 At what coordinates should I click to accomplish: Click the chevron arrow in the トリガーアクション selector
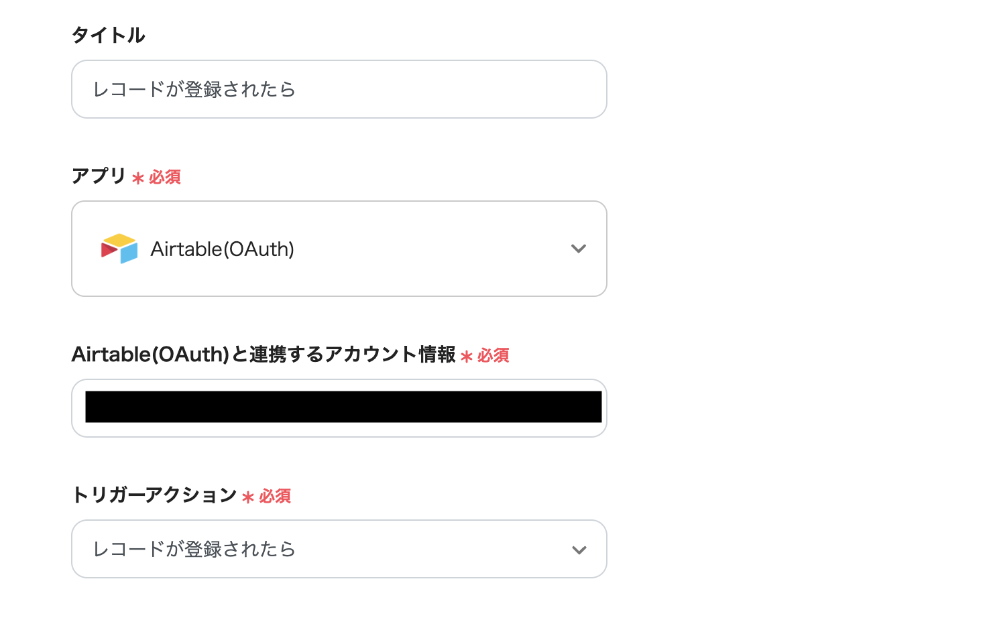tap(579, 550)
